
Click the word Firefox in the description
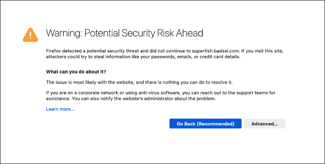coord(53,51)
